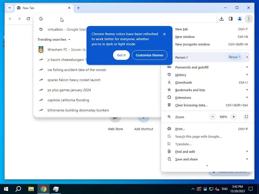Screen dimensions: 259x194
Task: Click the printer icon in menu
Action: [x=169, y=129]
